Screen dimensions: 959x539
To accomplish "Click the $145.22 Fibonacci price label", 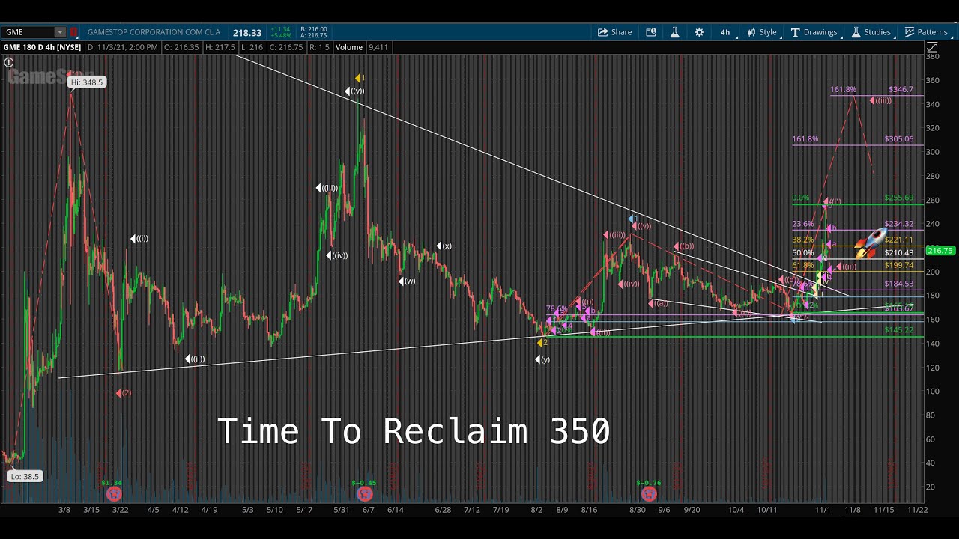I will 898,330.
